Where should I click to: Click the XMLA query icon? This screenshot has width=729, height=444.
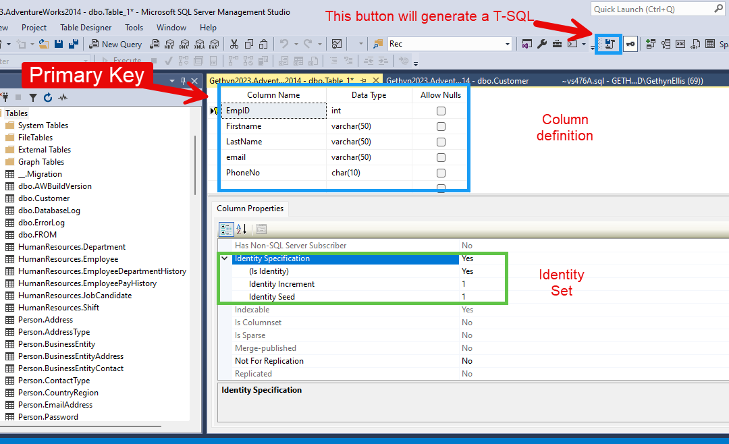tap(199, 44)
